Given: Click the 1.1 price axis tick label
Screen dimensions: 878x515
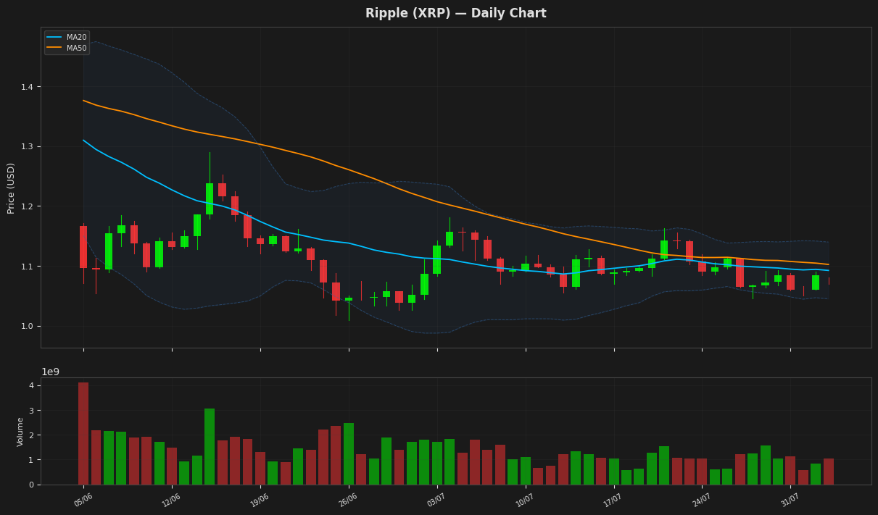Looking at the screenshot, I should (28, 267).
